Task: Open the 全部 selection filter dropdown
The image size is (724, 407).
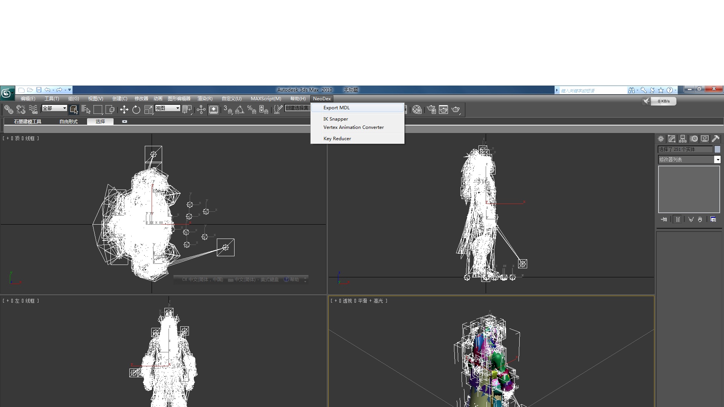Action: pyautogui.click(x=54, y=108)
